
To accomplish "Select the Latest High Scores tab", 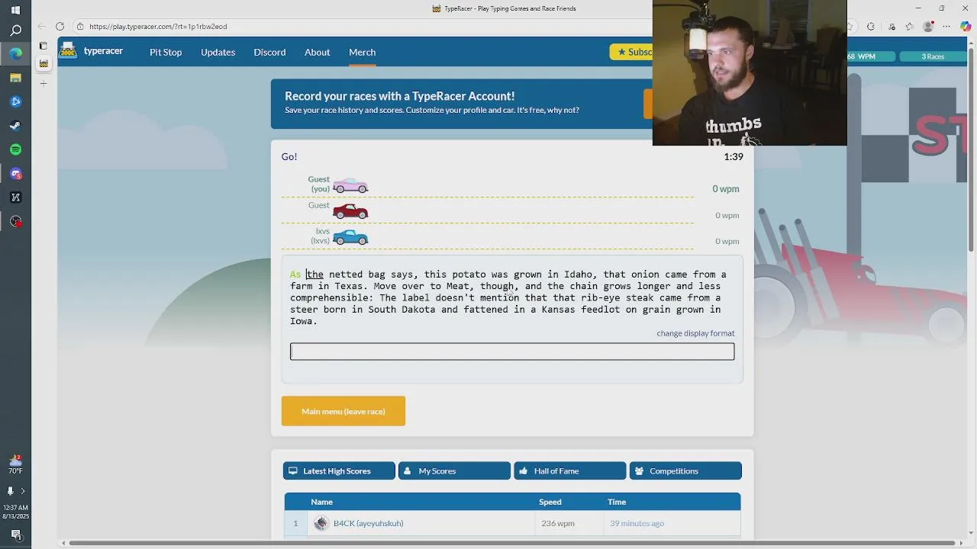I will [339, 471].
